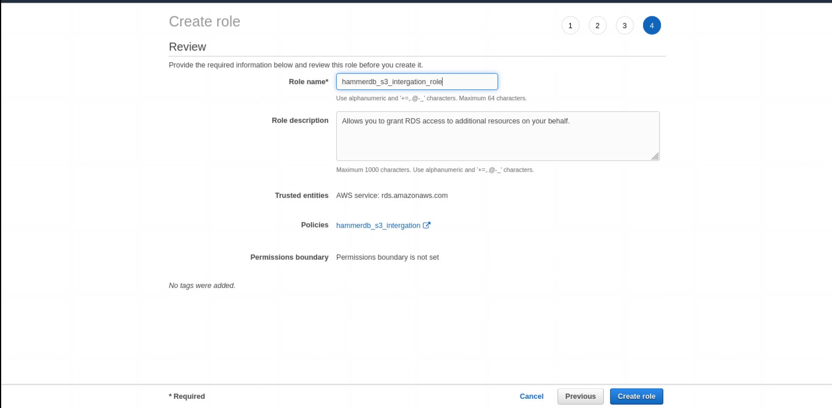The width and height of the screenshot is (832, 408).
Task: Select the Create role page heading
Action: (x=204, y=22)
